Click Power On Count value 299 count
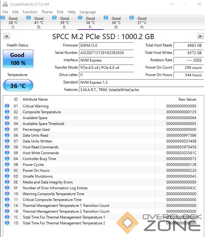Image resolution: width=205 pixels, height=237 pixels. coord(188,68)
